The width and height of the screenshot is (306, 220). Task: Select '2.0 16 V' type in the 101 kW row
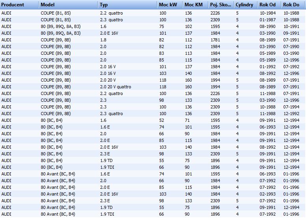point(108,67)
